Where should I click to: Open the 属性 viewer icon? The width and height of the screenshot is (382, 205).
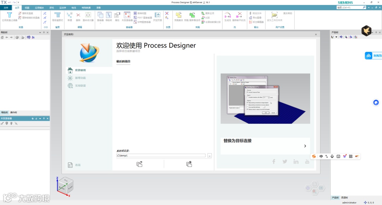click(117, 15)
